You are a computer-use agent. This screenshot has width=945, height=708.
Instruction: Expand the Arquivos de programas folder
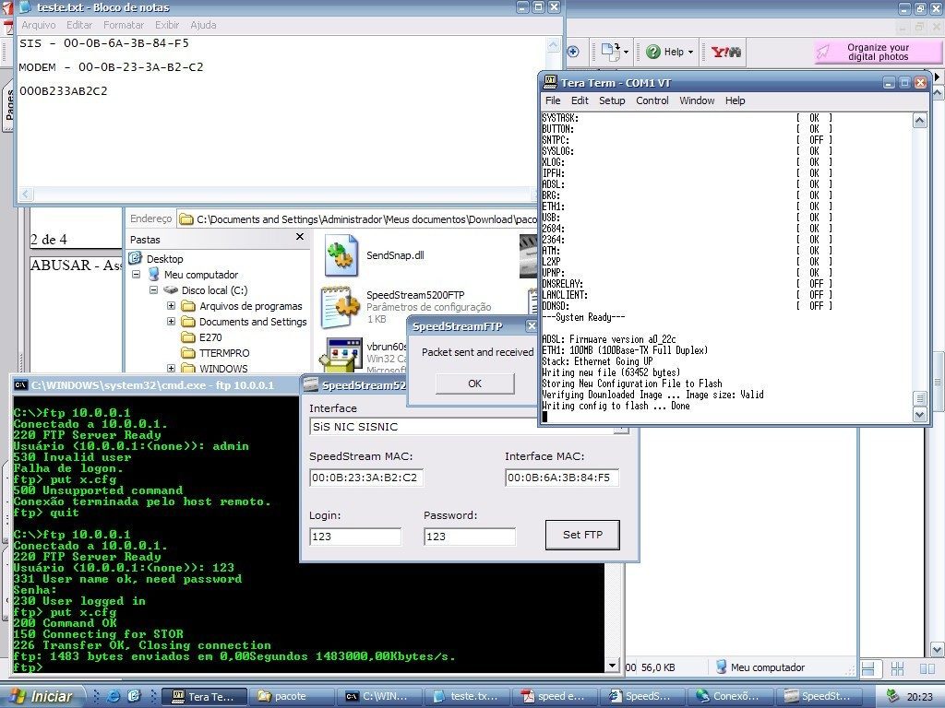(171, 306)
